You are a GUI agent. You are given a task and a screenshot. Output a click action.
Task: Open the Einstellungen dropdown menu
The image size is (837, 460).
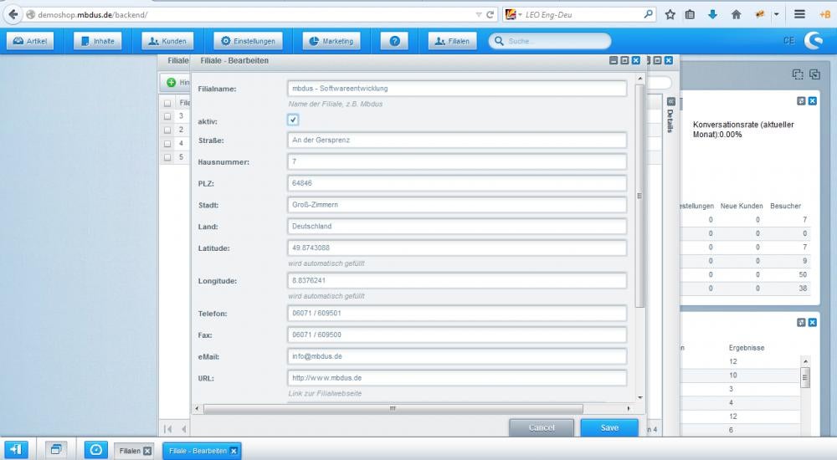248,41
